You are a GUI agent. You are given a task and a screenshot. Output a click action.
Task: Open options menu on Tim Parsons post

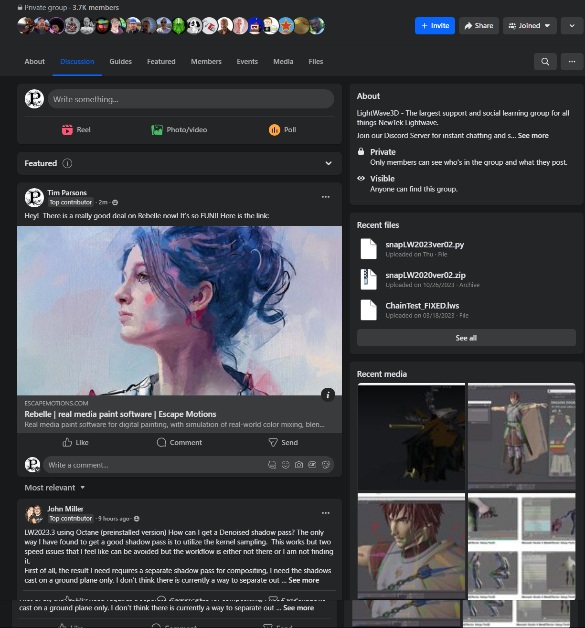coord(326,197)
